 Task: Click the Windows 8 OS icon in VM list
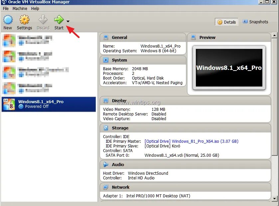(x=9, y=104)
